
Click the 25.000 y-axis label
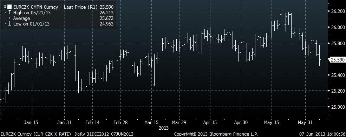(x=338, y=107)
